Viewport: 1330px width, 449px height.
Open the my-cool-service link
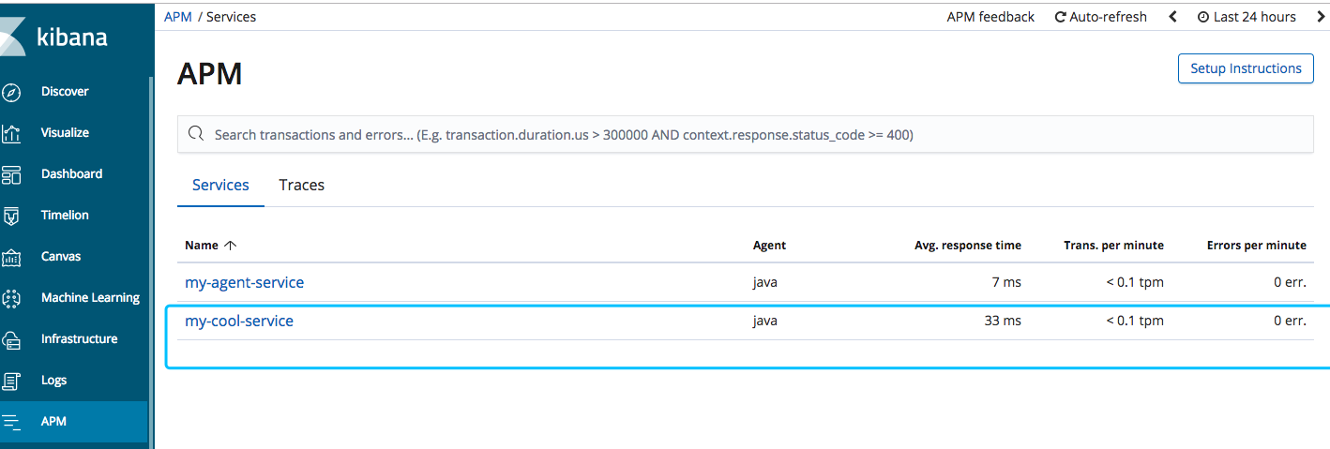239,321
